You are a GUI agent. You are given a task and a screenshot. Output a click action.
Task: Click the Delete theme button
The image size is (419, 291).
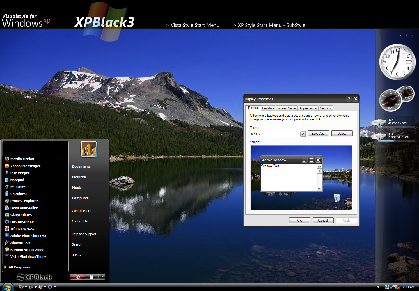click(x=342, y=134)
